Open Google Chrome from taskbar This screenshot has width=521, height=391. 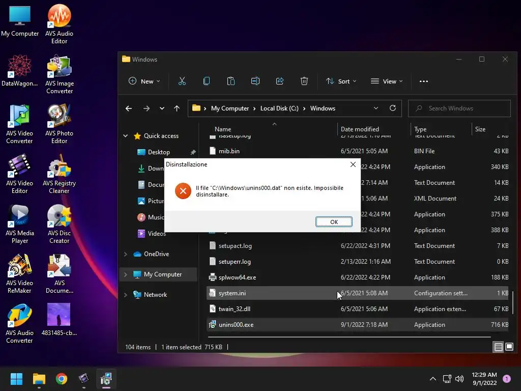coord(61,379)
